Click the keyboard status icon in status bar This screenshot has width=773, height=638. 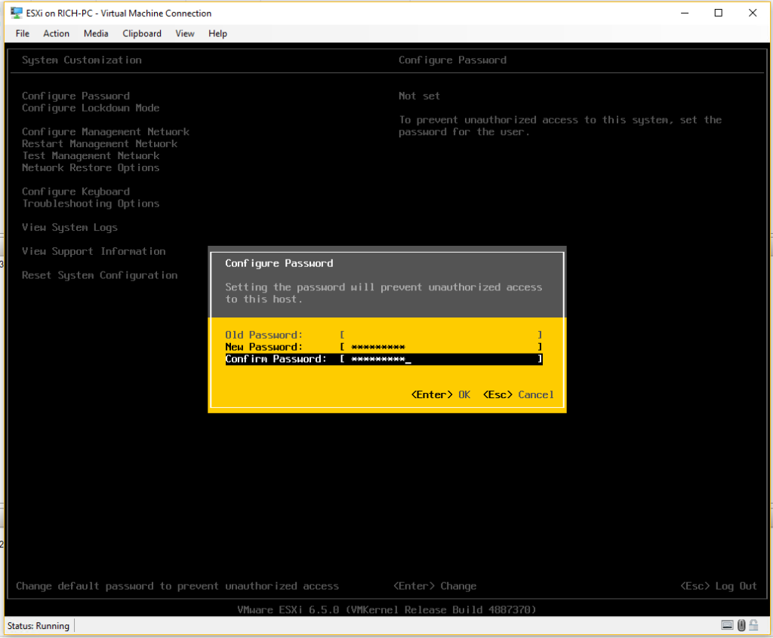[727, 625]
